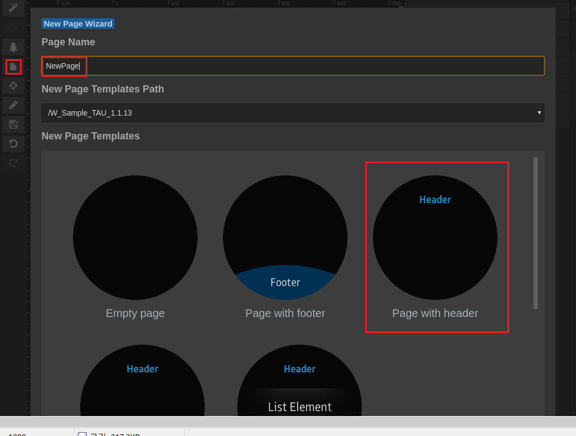The width and height of the screenshot is (576, 436).
Task: Save using the floppy disk icon
Action: pos(13,124)
